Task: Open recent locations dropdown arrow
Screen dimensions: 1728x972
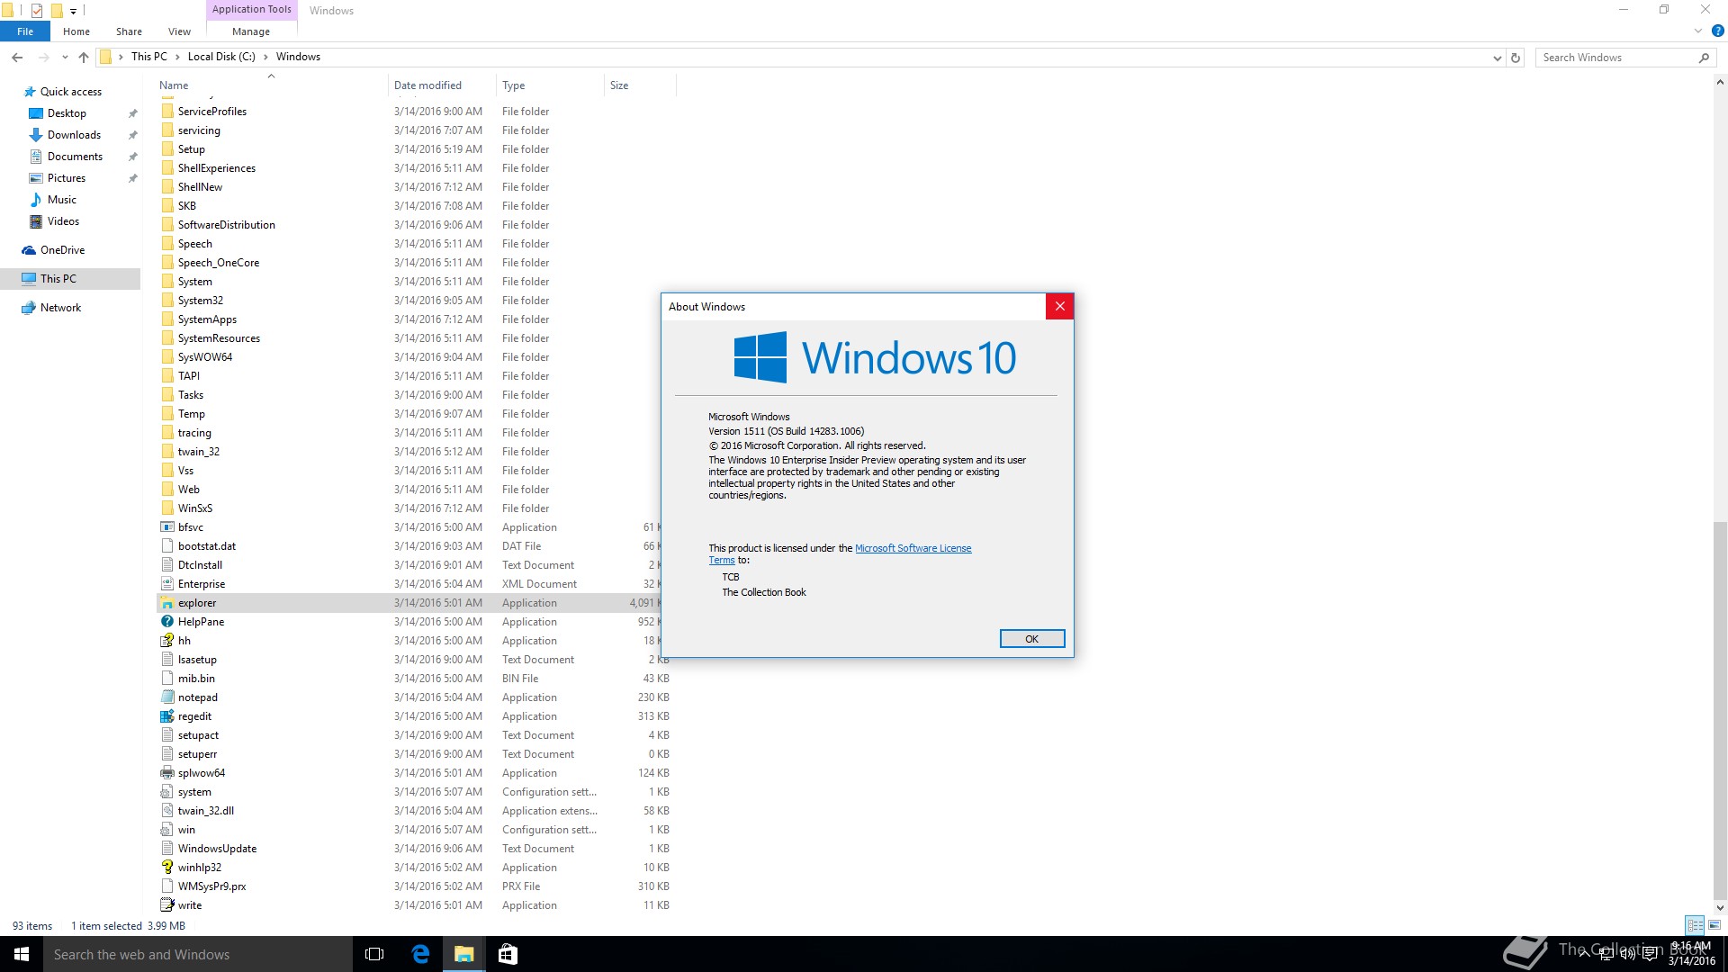Action: 65,58
